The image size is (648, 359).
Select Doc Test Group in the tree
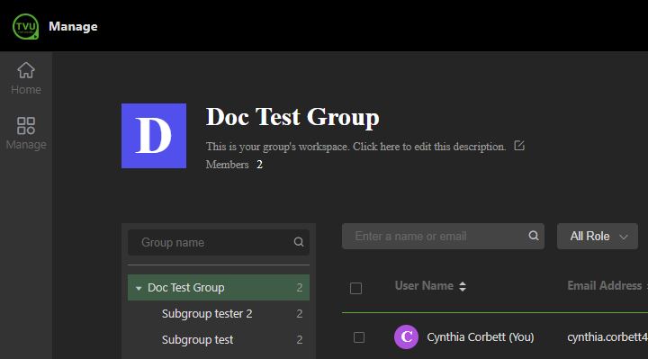tap(219, 288)
